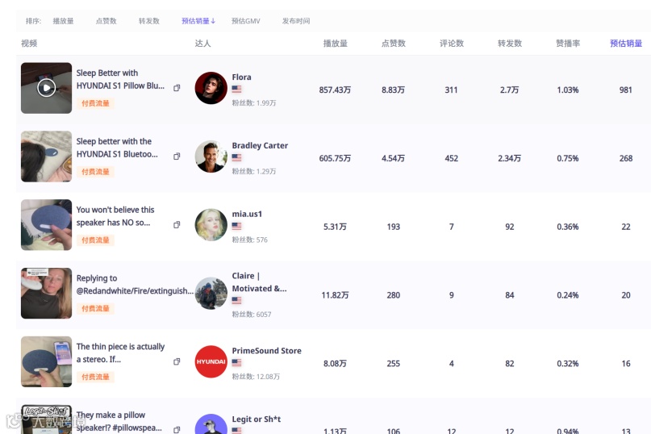Select likes value 8.83万

(393, 90)
